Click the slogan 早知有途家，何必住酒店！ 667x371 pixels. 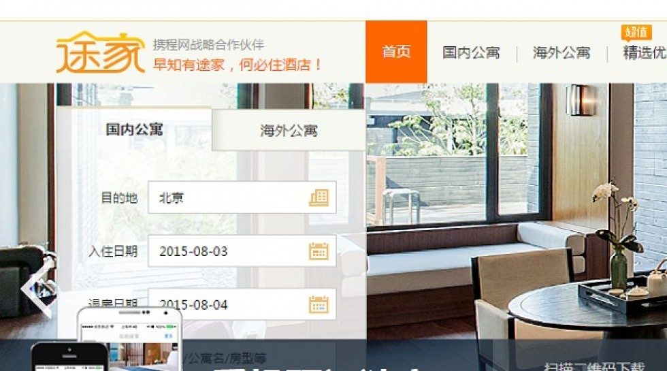pyautogui.click(x=237, y=66)
